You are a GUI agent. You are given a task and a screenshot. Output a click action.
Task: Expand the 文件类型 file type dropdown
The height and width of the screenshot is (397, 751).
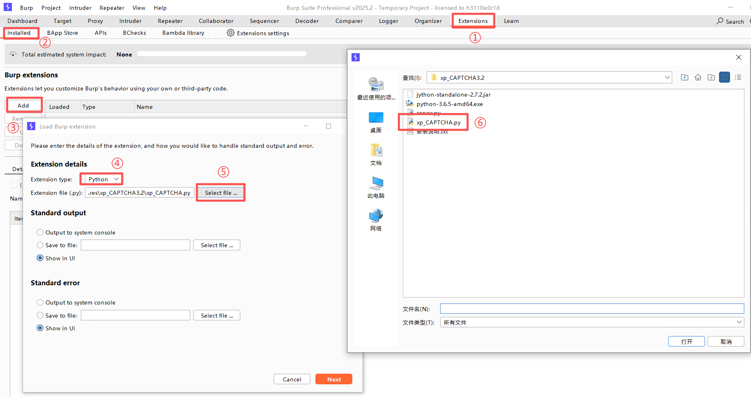click(739, 322)
